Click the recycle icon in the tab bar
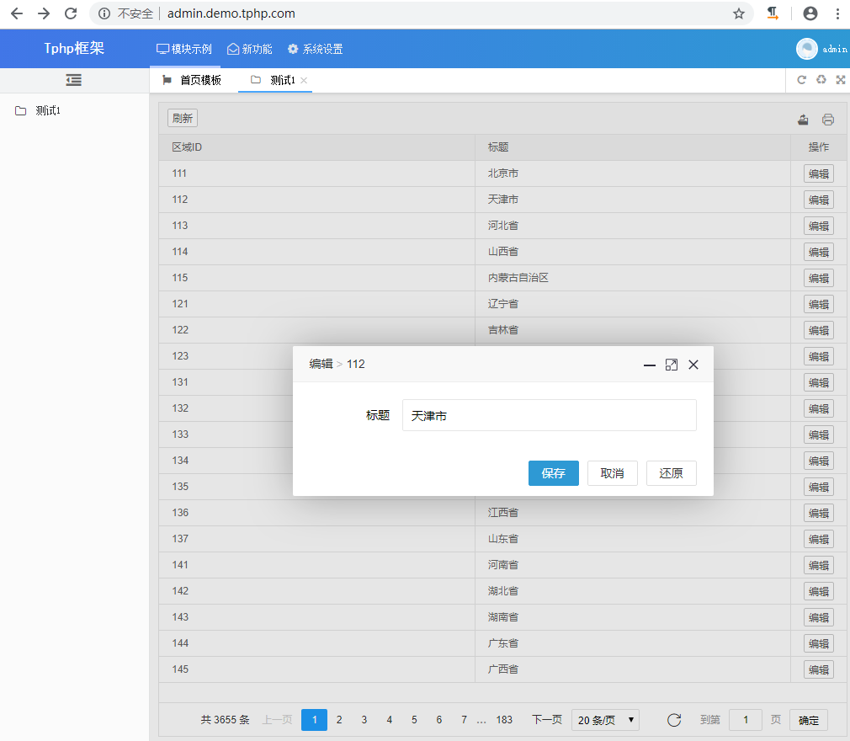This screenshot has width=850, height=741. click(821, 80)
